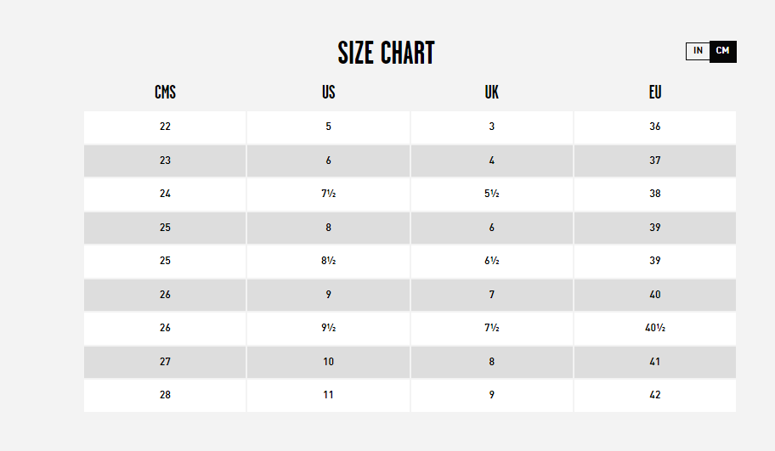Click US size 11 cell
This screenshot has height=451, width=775.
pyautogui.click(x=328, y=396)
